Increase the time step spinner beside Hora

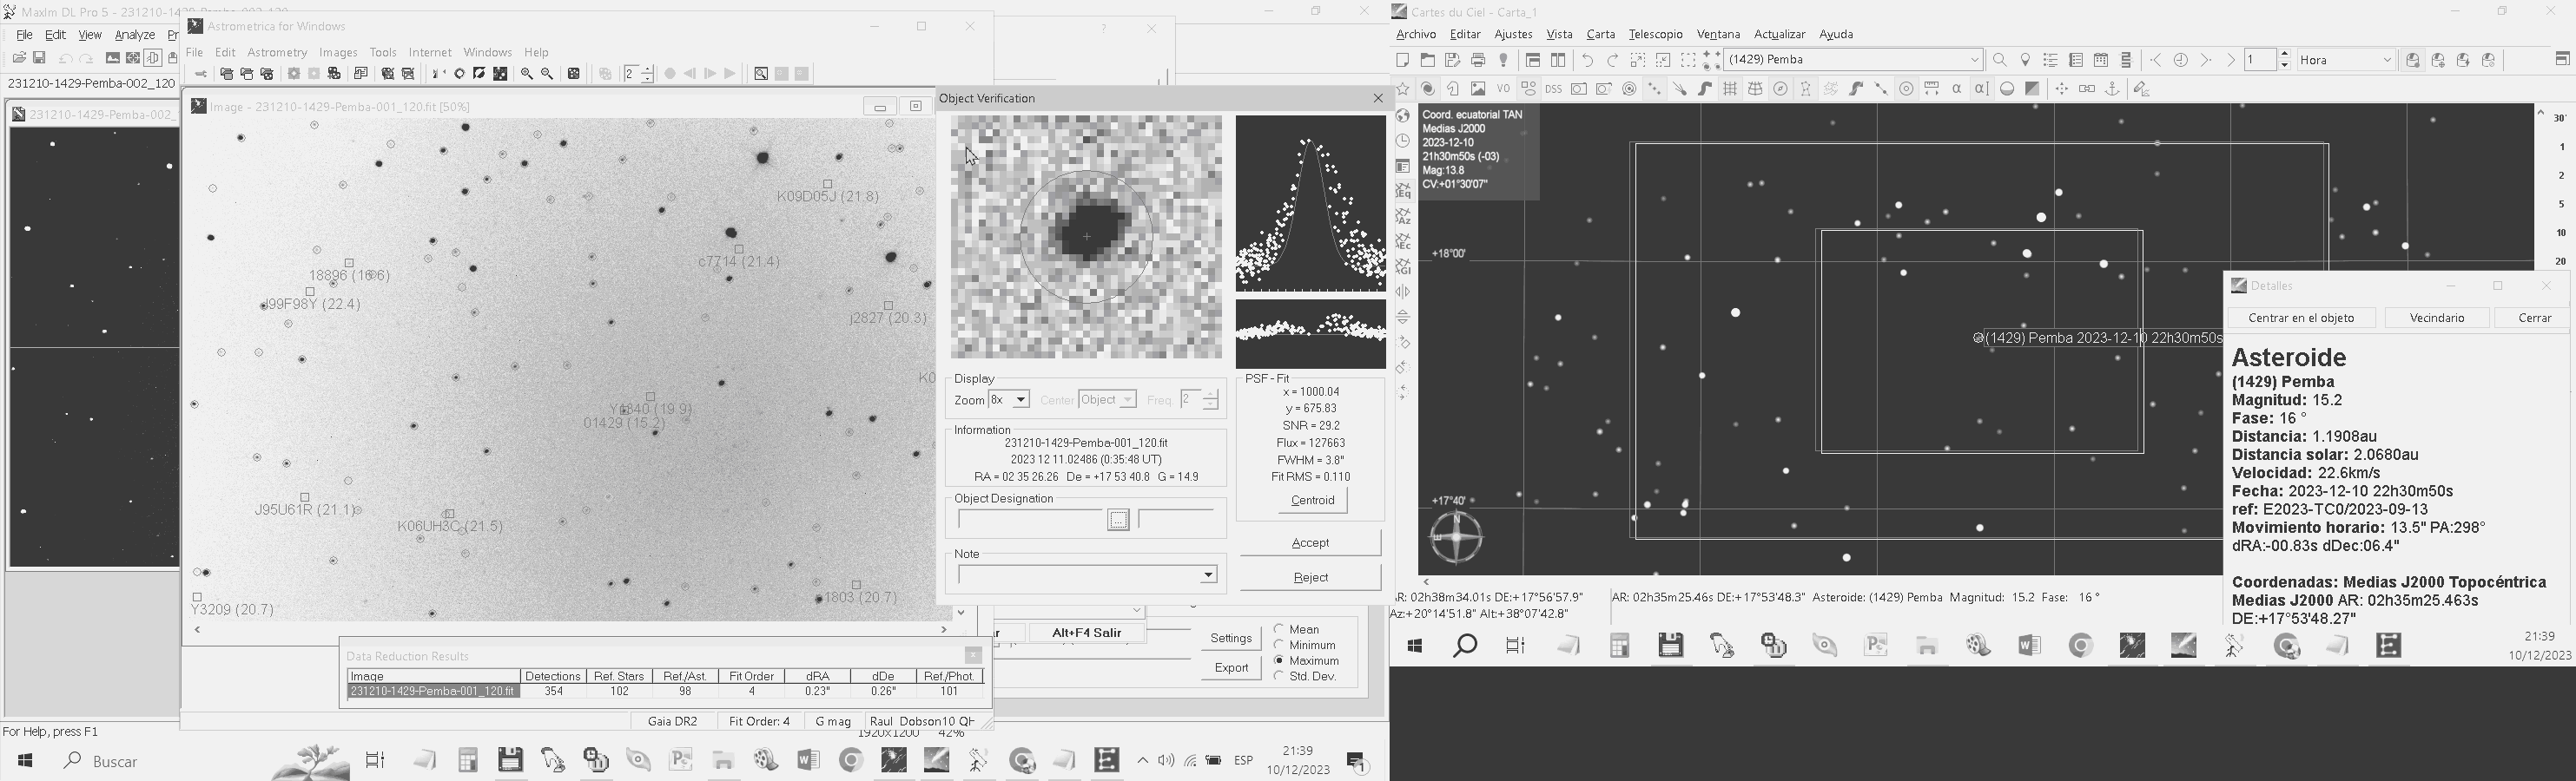click(x=2284, y=55)
